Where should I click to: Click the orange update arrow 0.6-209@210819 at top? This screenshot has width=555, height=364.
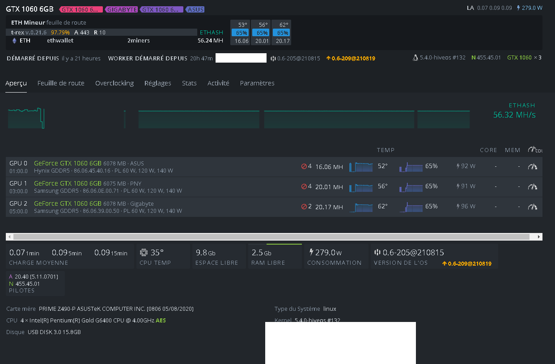(x=350, y=59)
